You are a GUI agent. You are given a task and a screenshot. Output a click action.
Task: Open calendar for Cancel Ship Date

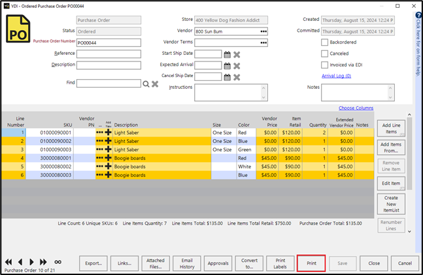pyautogui.click(x=228, y=77)
